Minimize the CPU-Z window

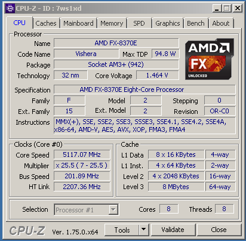[217, 8]
